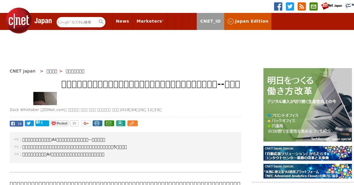Click CNET Japan breadcrumb link

click(23, 71)
